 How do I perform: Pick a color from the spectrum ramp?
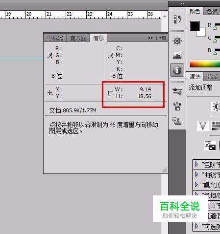tap(205, 64)
